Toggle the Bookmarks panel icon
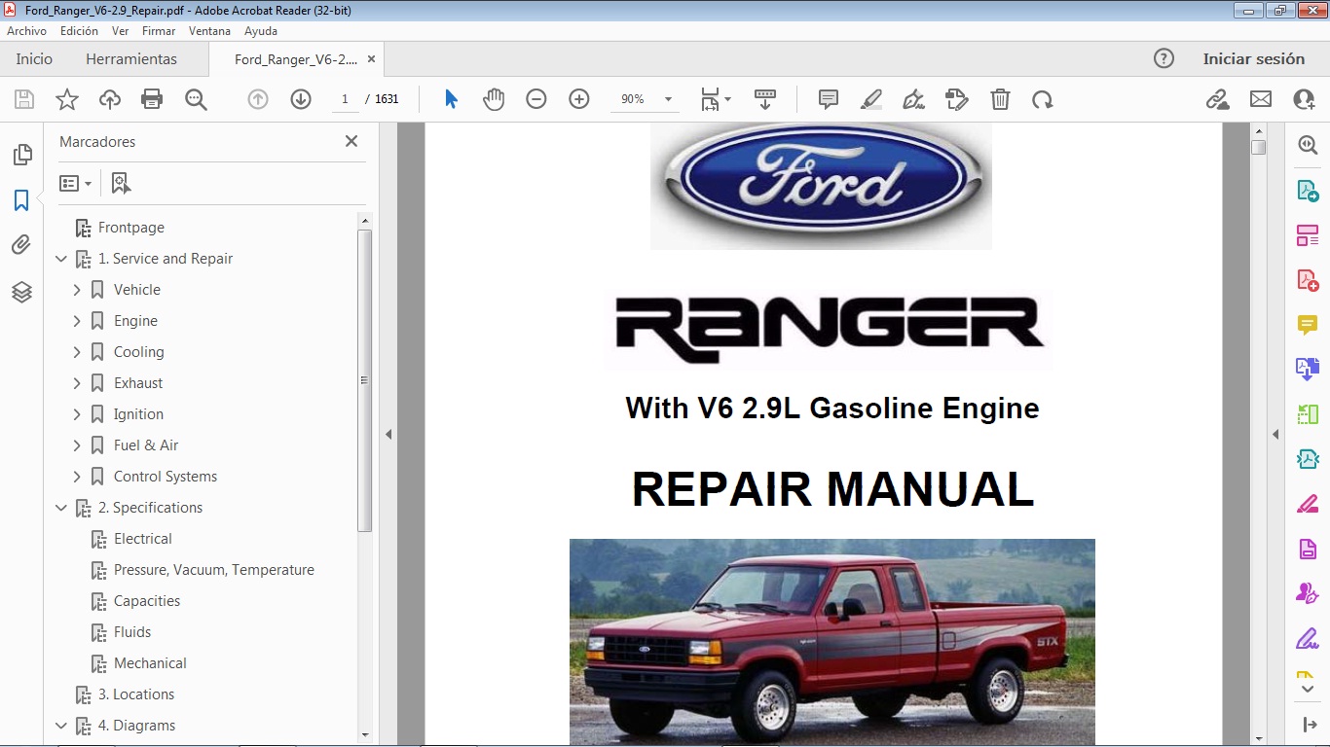Image resolution: width=1330 pixels, height=747 pixels. [x=21, y=200]
